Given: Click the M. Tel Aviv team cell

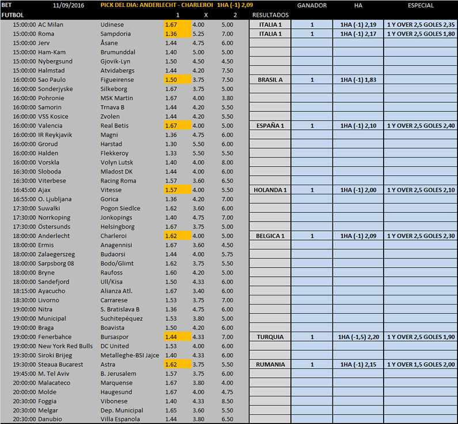Looking at the screenshot, I should (x=54, y=373).
